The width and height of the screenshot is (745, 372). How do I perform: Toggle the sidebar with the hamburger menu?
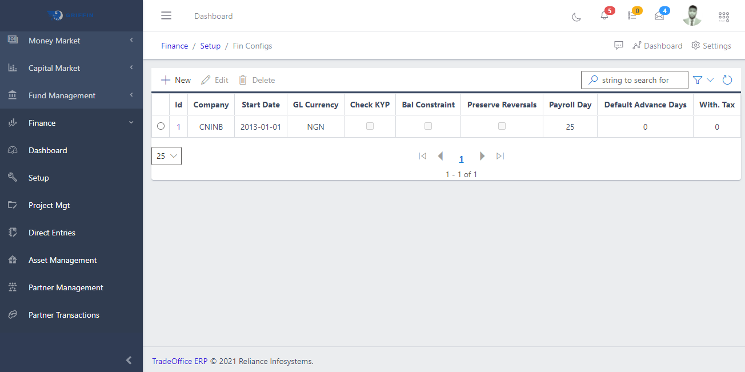[x=166, y=15]
